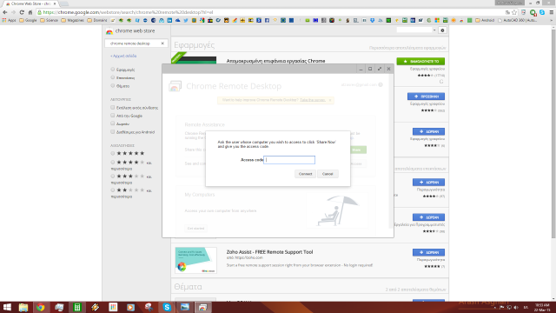Open the Science bookmarks folder
The width and height of the screenshot is (556, 313).
tap(49, 20)
